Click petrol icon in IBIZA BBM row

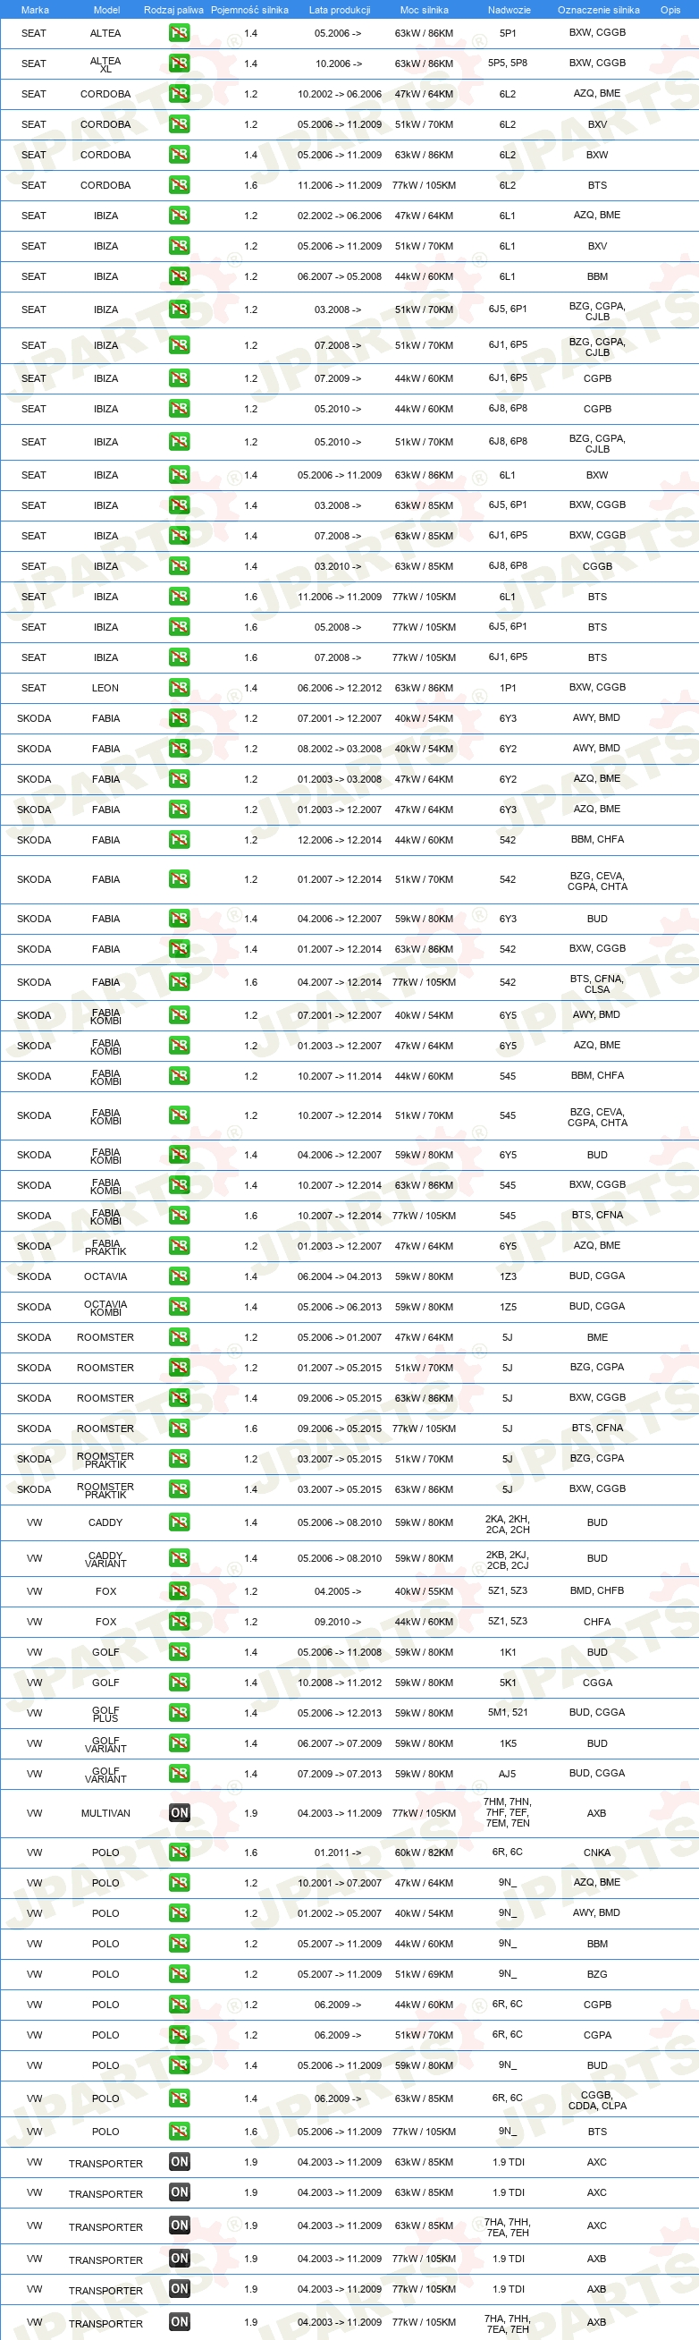[x=179, y=277]
